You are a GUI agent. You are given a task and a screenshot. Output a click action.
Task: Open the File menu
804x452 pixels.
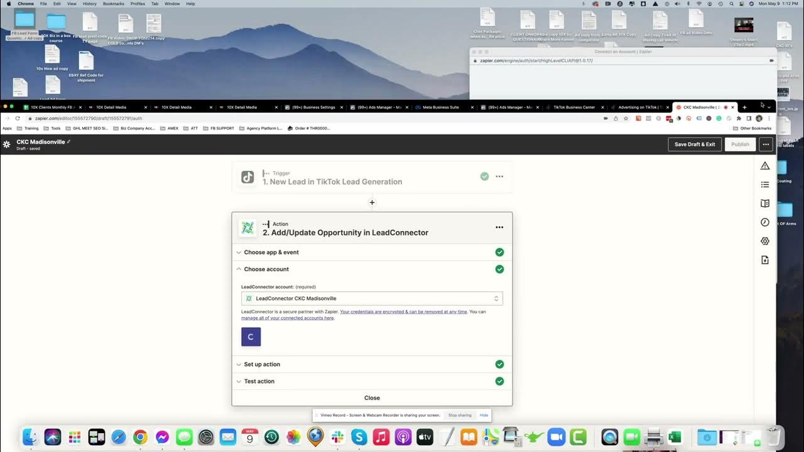pos(43,4)
